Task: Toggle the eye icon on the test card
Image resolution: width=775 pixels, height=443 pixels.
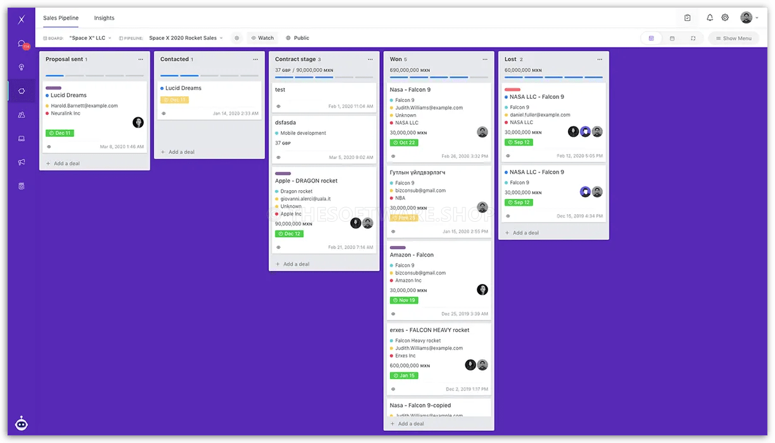Action: pos(279,106)
